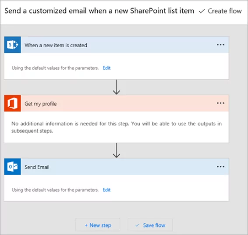This screenshot has height=235, width=248.
Task: Expand the 'Get my profile' header
Action: pos(117,103)
